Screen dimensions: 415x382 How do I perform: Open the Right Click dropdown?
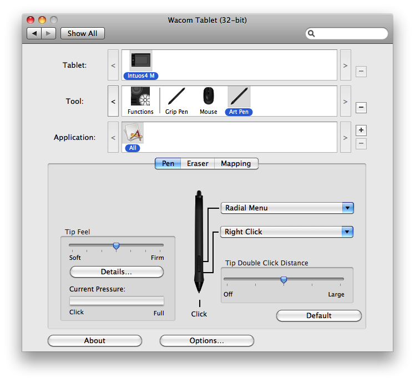pyautogui.click(x=287, y=232)
